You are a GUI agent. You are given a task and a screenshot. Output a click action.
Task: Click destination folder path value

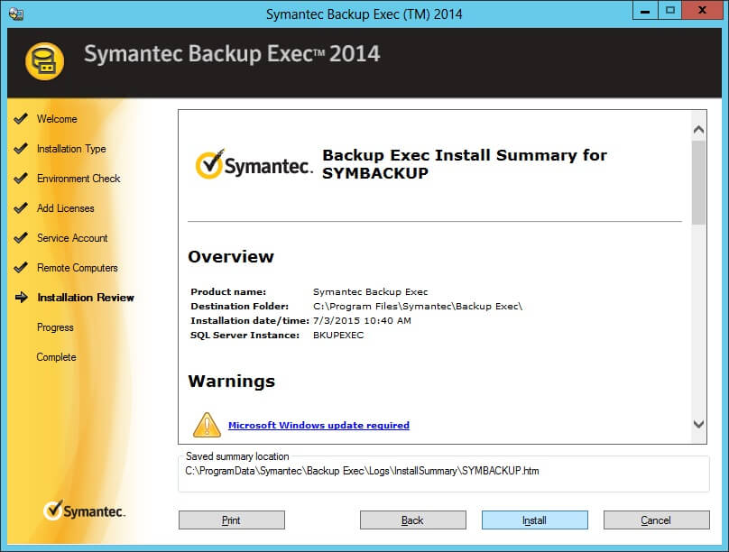[x=418, y=306]
